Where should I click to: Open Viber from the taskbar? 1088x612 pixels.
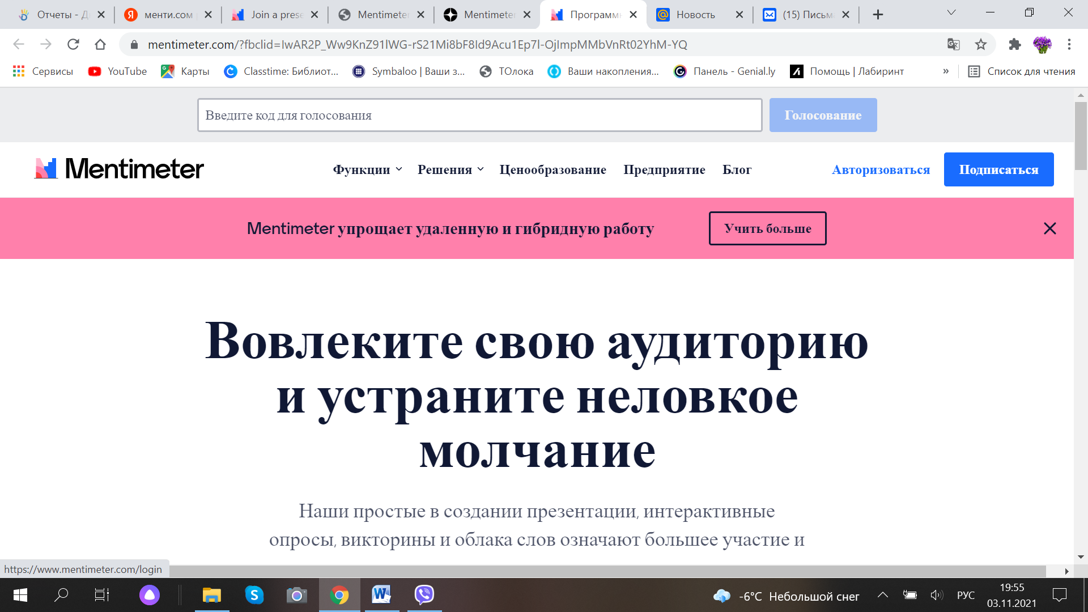pos(424,595)
